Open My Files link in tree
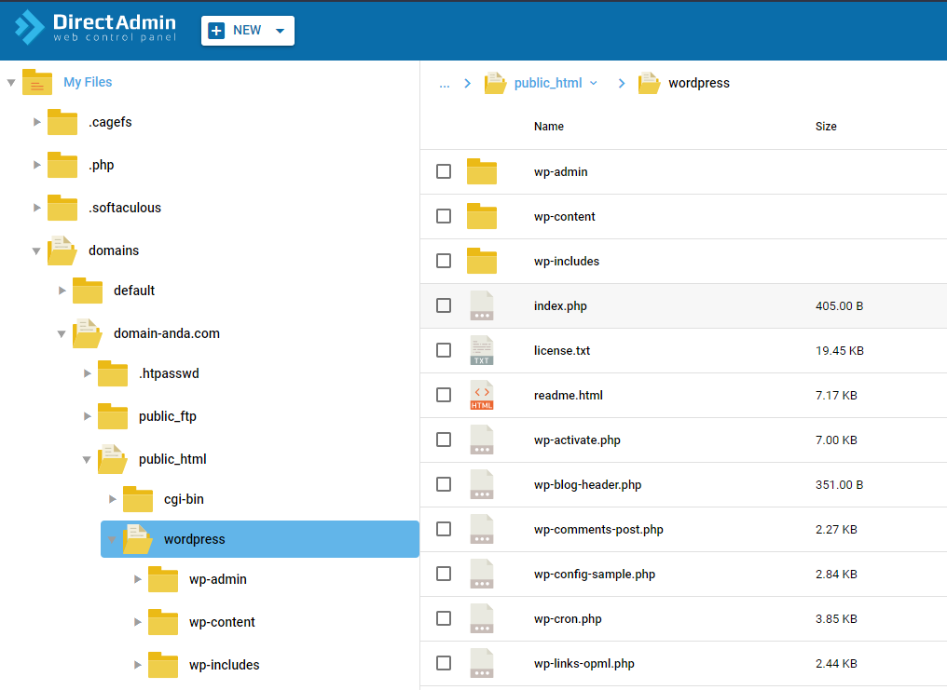The height and width of the screenshot is (690, 947). (x=88, y=82)
